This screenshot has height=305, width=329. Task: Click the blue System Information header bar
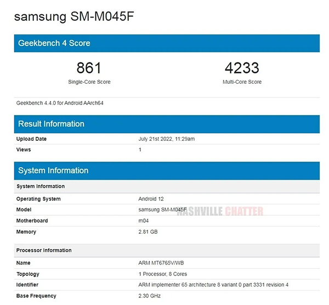coord(167,171)
